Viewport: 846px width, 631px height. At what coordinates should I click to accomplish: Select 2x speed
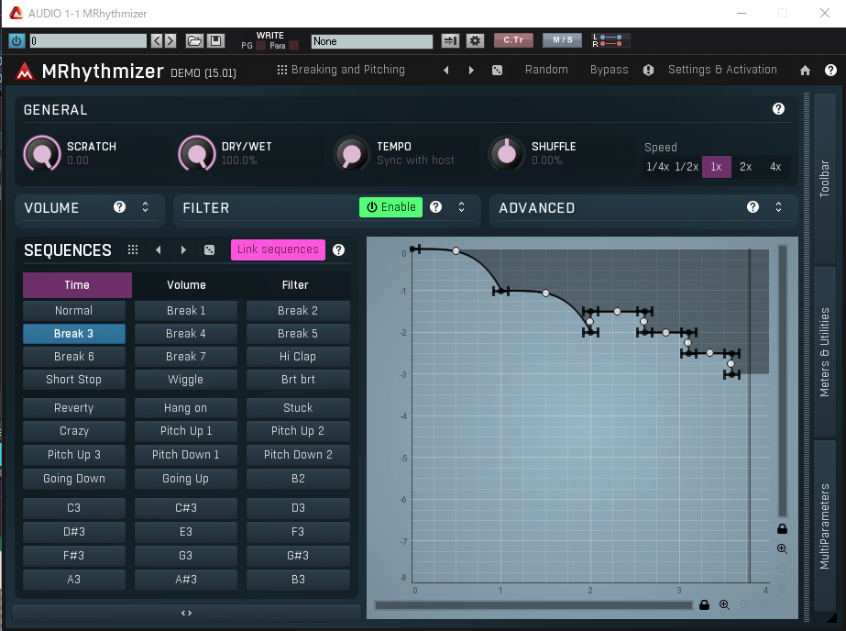point(746,167)
